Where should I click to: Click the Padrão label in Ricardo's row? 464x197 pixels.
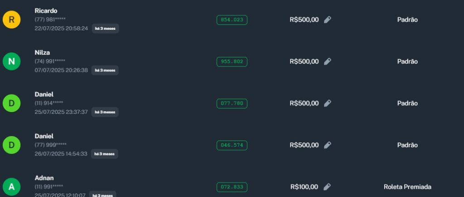407,20
